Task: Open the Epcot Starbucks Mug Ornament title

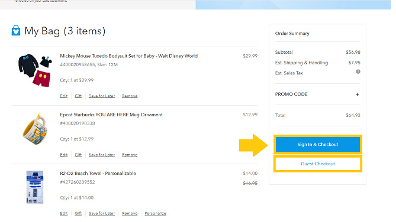Action: point(111,115)
